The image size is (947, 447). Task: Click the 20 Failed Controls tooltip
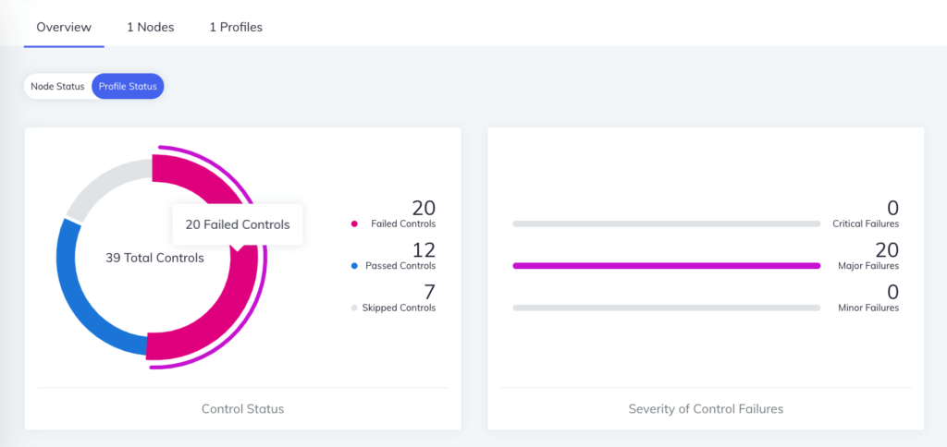(x=238, y=224)
